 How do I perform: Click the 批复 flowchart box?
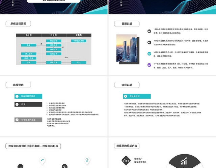29,45
